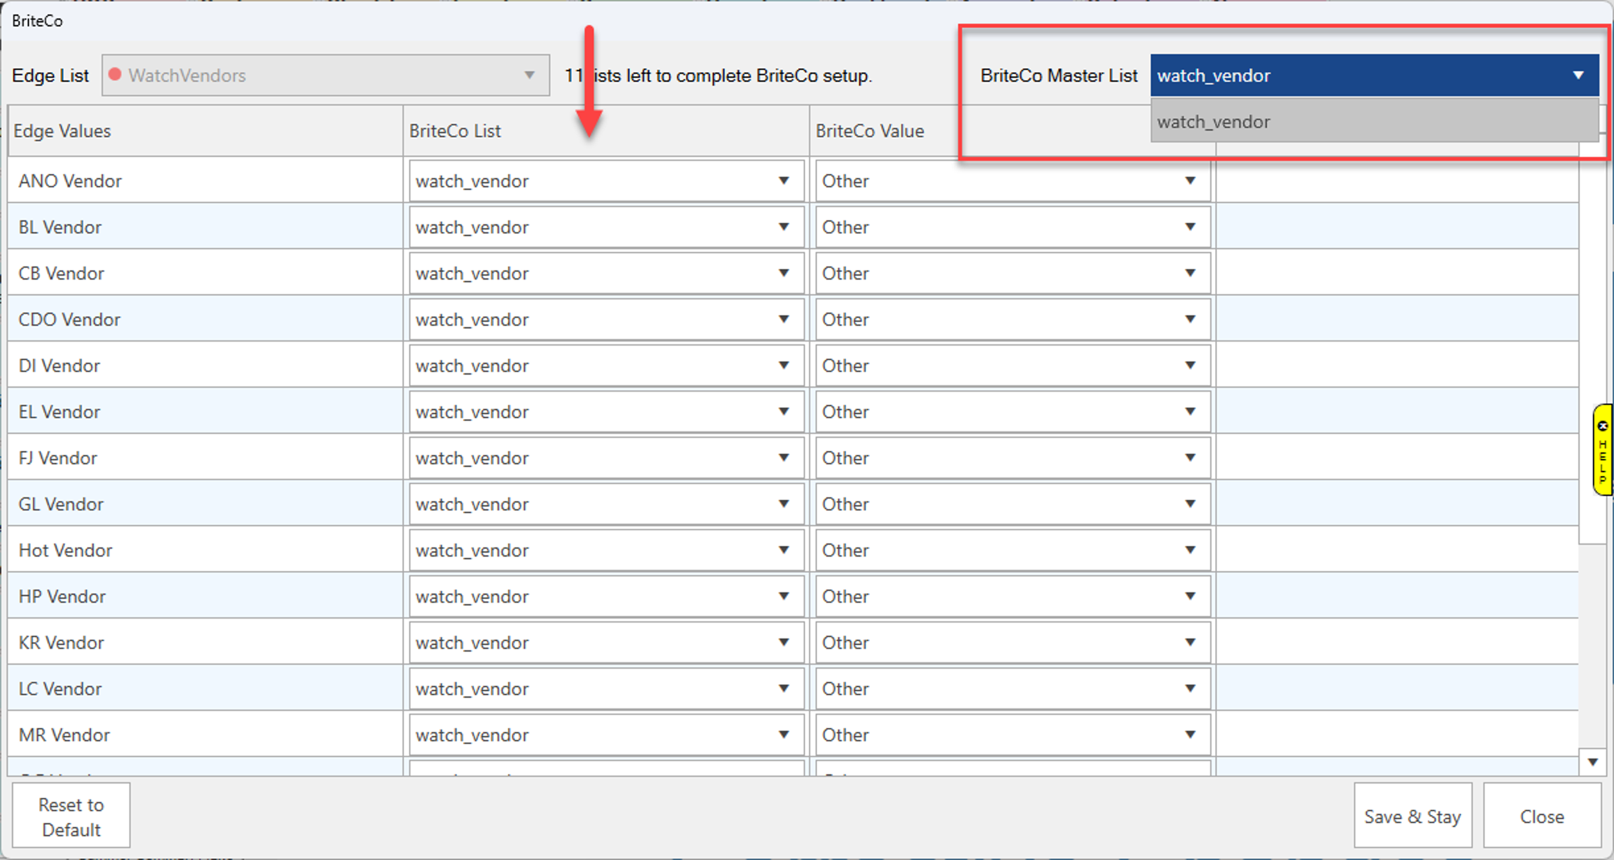This screenshot has width=1614, height=860.
Task: Open BriteCo Value dropdown for KR Vendor
Action: tap(1189, 642)
